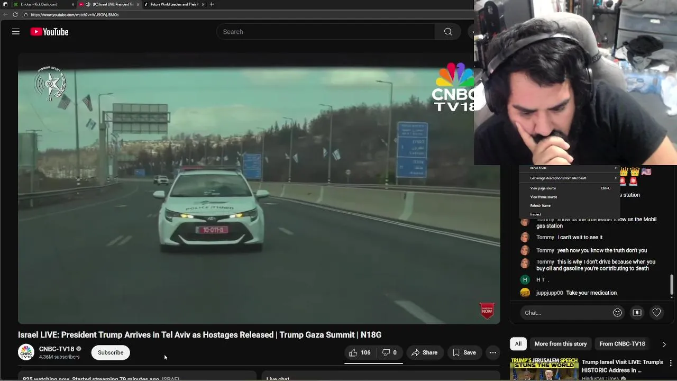Image resolution: width=677 pixels, height=381 pixels.
Task: Click the video player to pause
Action: point(259,189)
